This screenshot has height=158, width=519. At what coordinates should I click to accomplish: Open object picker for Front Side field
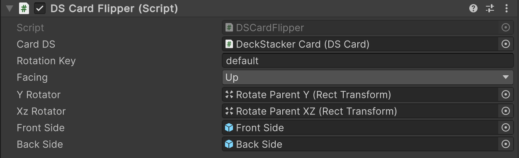(x=505, y=127)
